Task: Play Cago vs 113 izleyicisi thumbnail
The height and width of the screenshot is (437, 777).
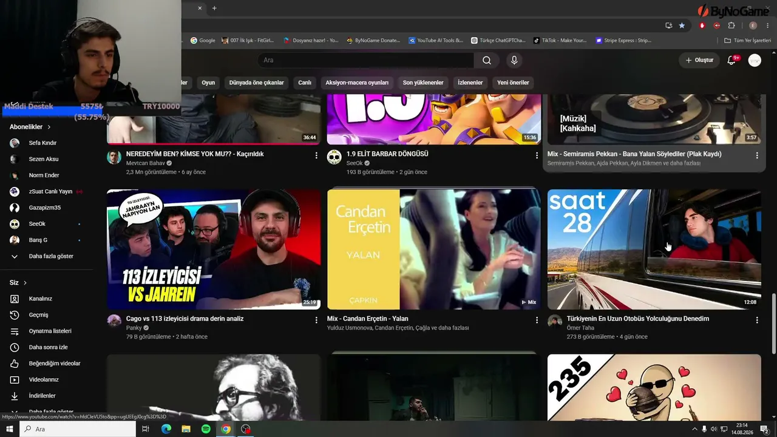Action: coord(214,249)
